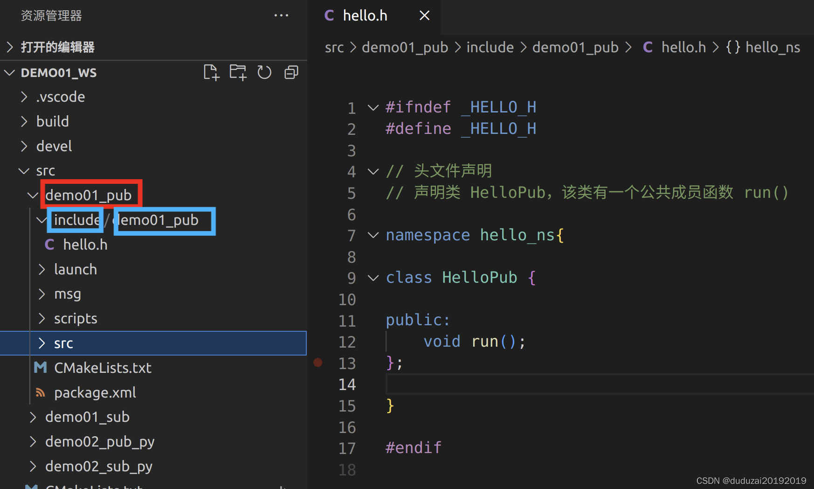Click "HelloPub" class name on line 9
Image resolution: width=814 pixels, height=489 pixels.
point(480,278)
